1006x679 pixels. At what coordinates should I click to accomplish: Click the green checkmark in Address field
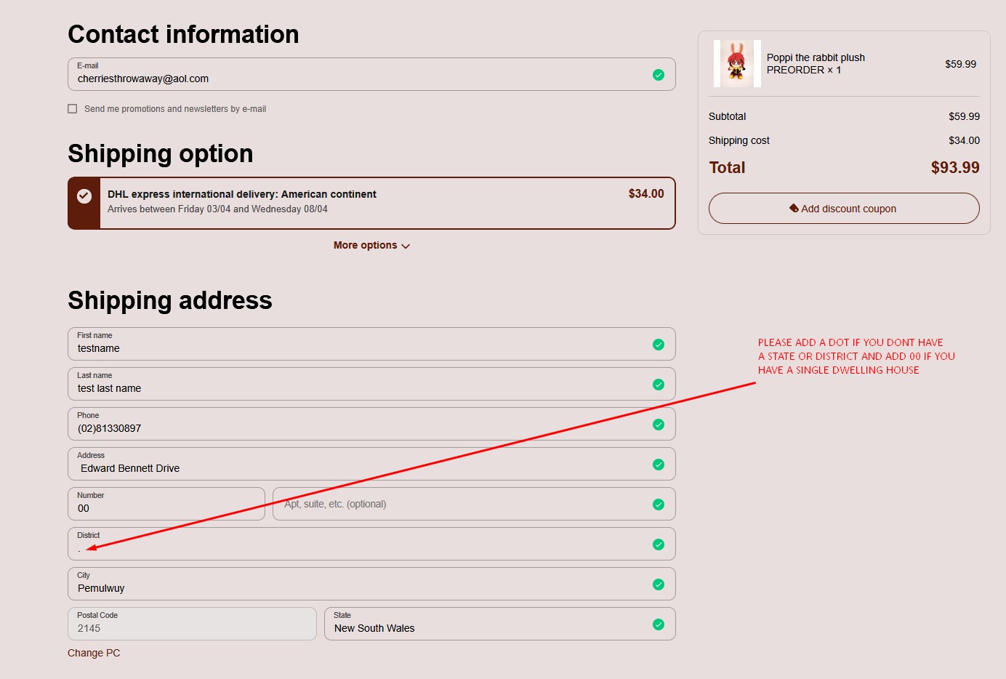[659, 465]
